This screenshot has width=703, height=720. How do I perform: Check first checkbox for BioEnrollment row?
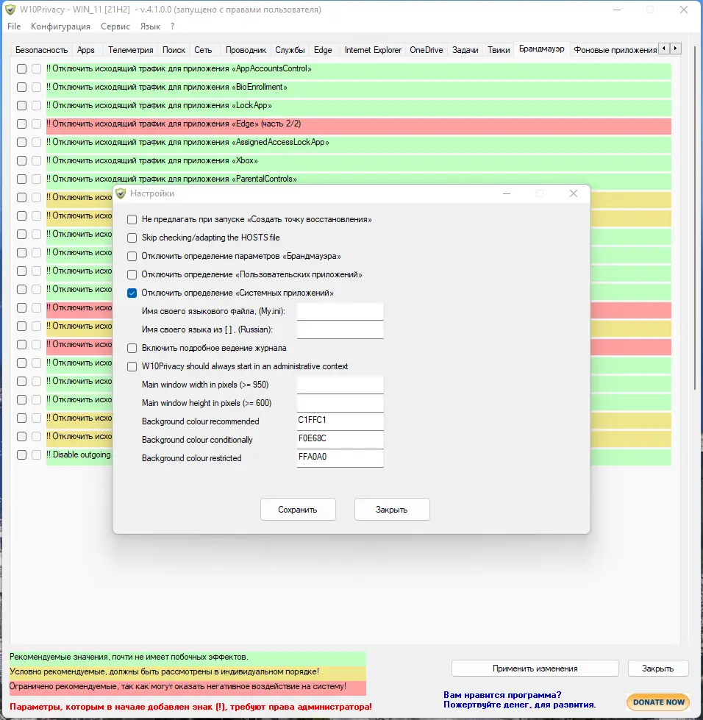coord(21,88)
